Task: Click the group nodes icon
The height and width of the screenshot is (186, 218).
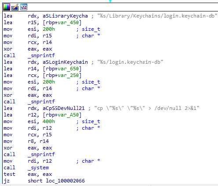Action: click(24, 7)
